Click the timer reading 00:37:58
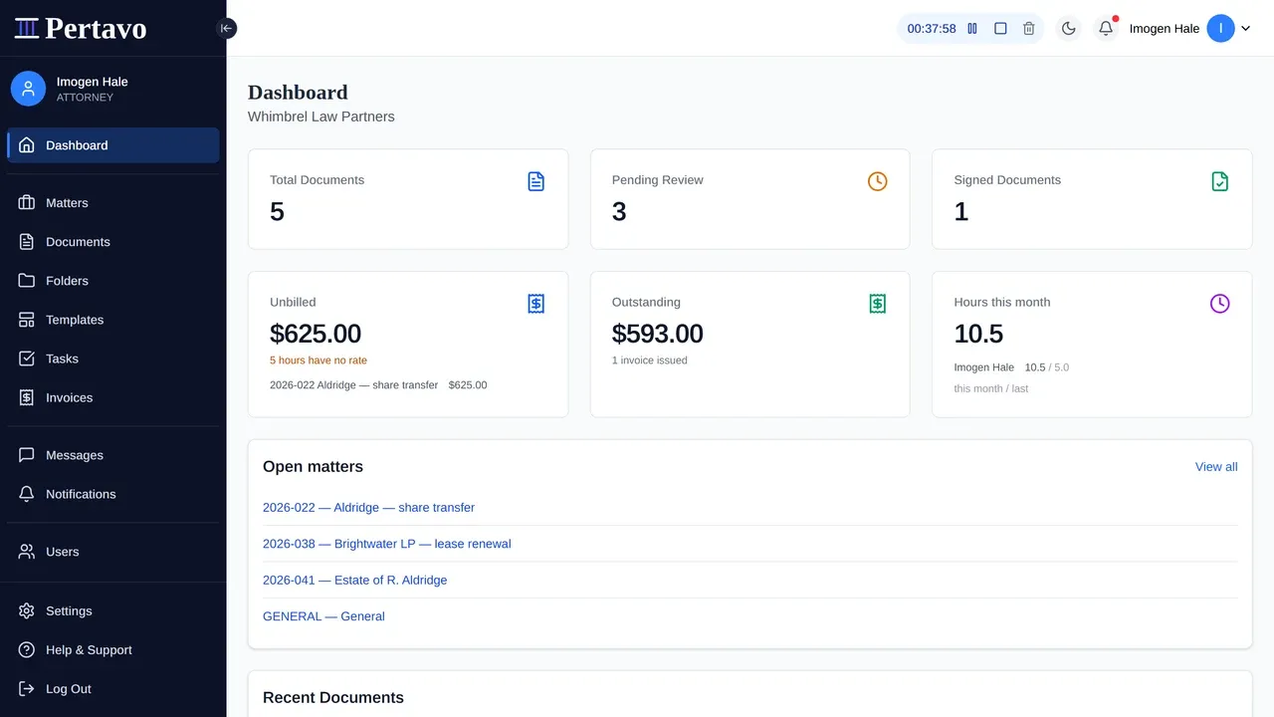Screen dimensions: 1274x717 point(932,29)
